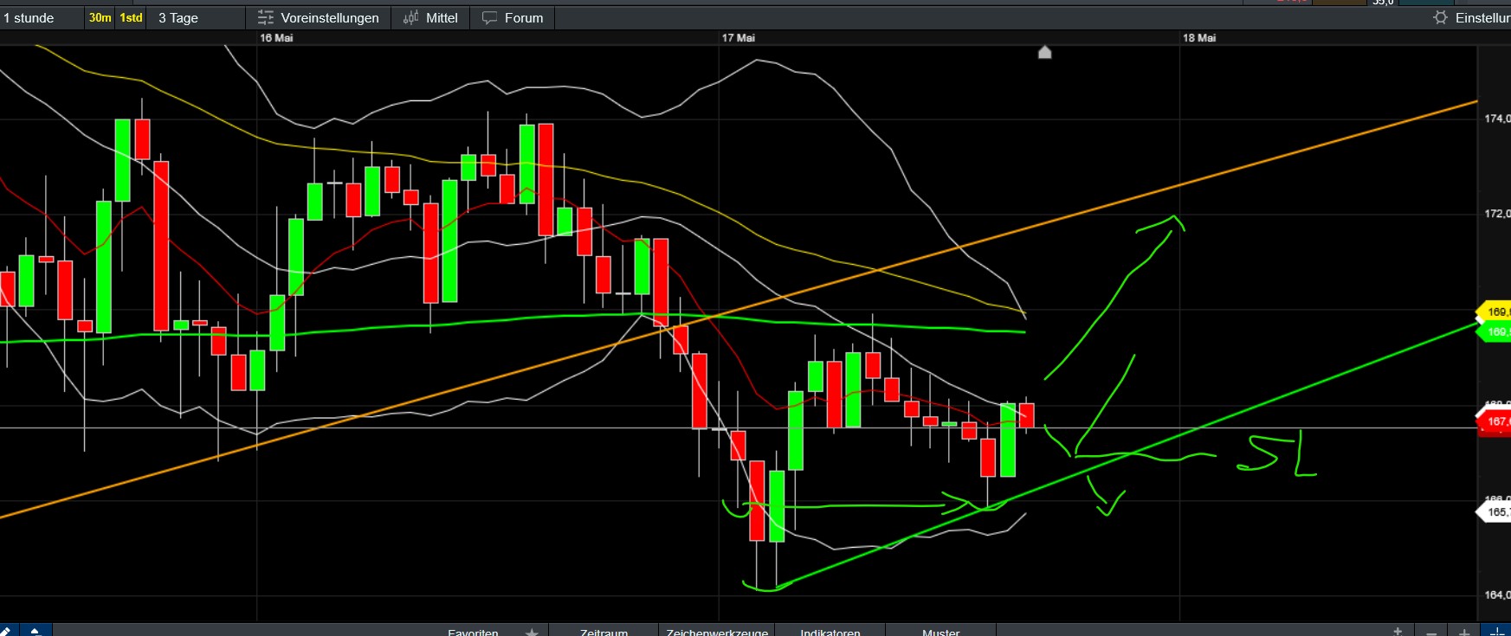Click the "18 Mai" date label

click(1199, 38)
